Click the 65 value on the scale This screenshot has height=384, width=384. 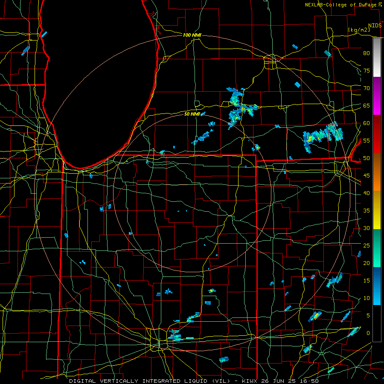click(x=367, y=106)
